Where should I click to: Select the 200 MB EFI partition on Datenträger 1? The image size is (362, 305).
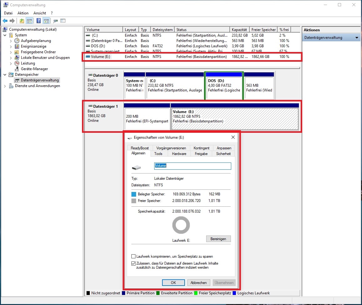coord(147,117)
